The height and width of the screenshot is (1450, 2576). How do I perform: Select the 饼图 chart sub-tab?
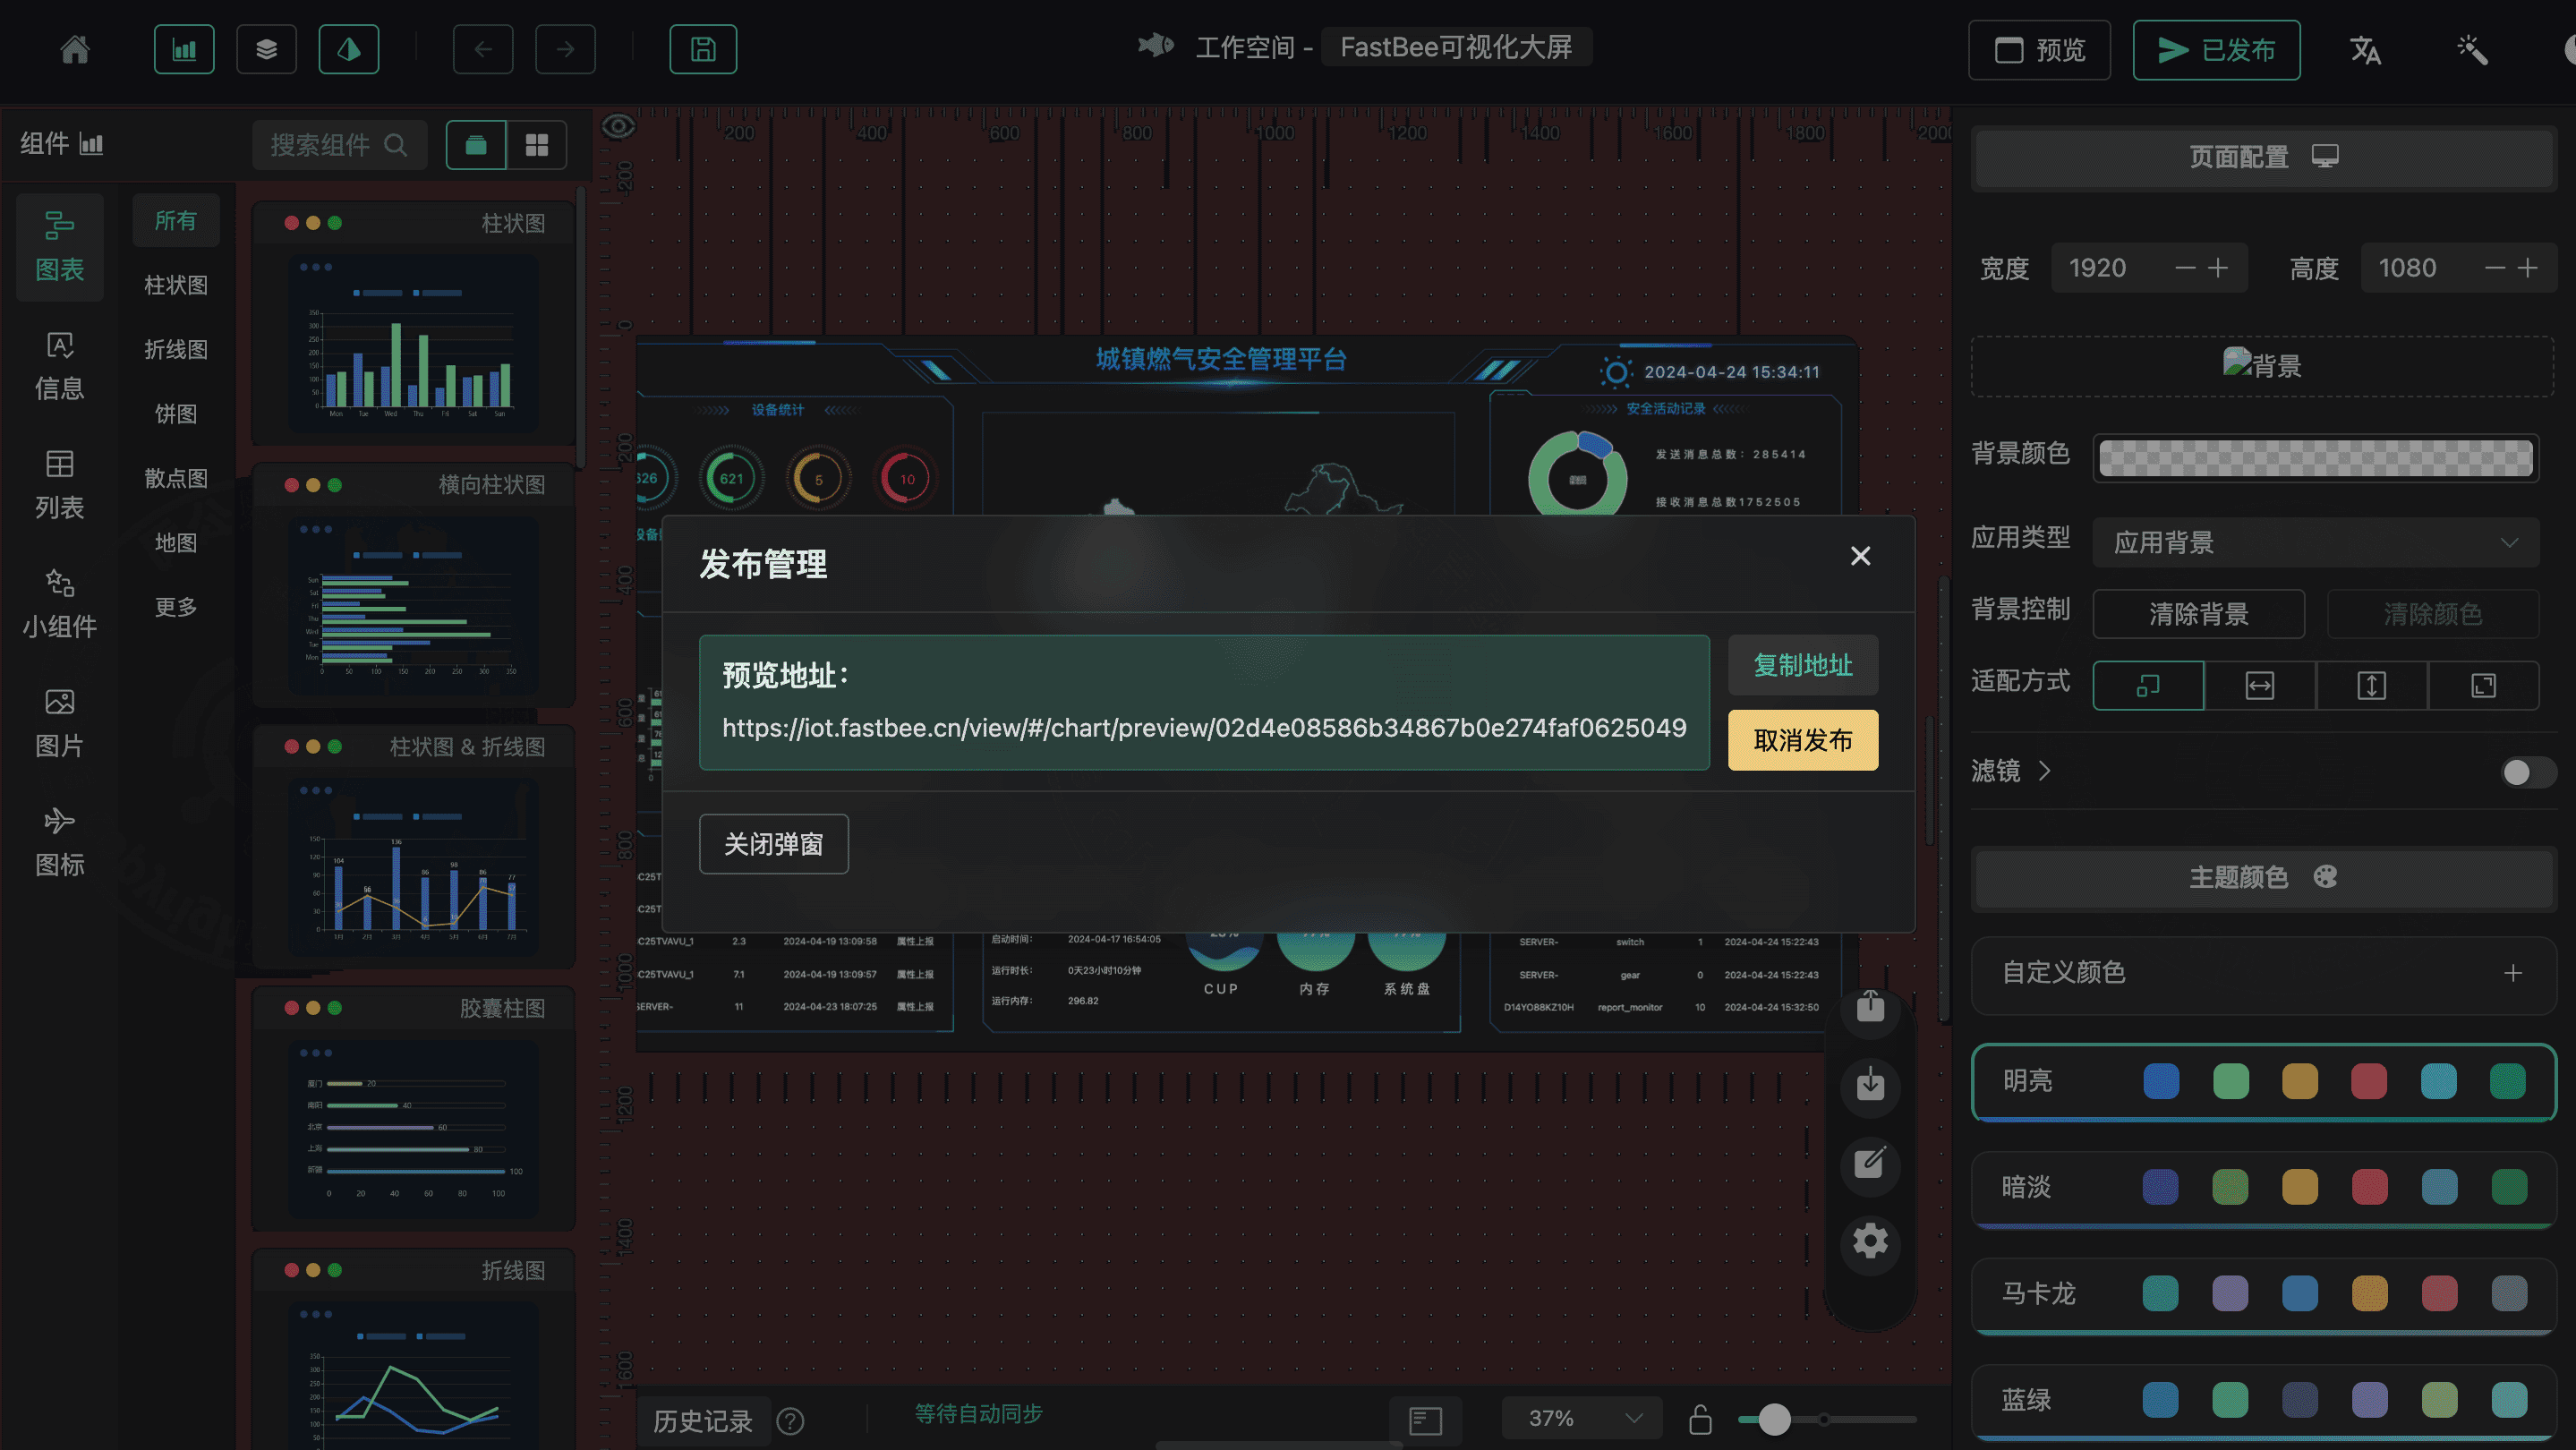point(176,414)
